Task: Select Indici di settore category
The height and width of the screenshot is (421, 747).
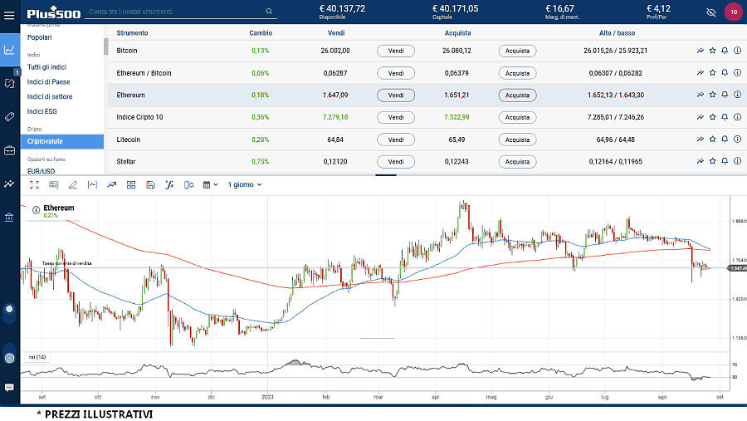Action: [50, 96]
